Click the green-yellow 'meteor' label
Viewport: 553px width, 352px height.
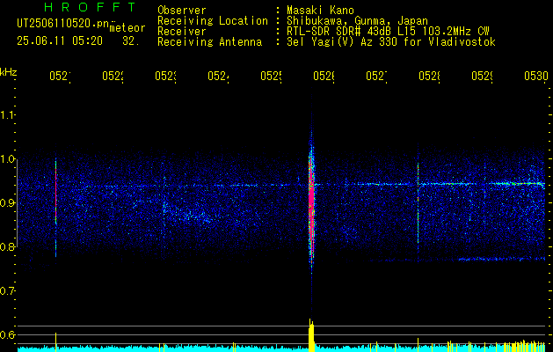coord(127,28)
